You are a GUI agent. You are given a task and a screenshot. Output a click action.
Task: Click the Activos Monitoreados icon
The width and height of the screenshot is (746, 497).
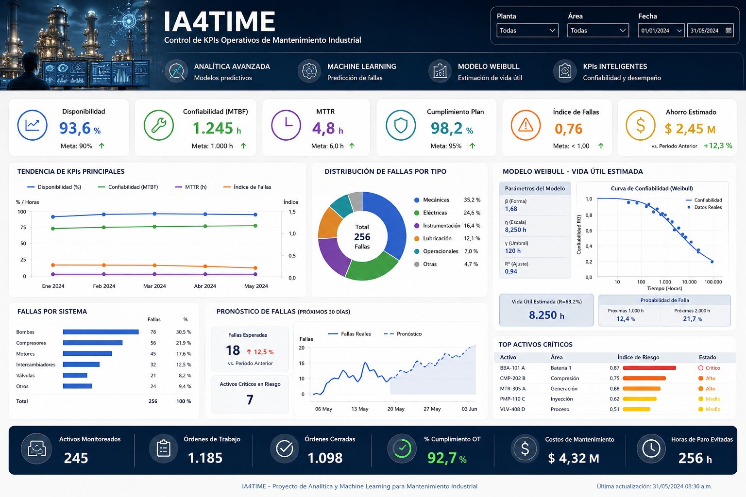[37, 448]
